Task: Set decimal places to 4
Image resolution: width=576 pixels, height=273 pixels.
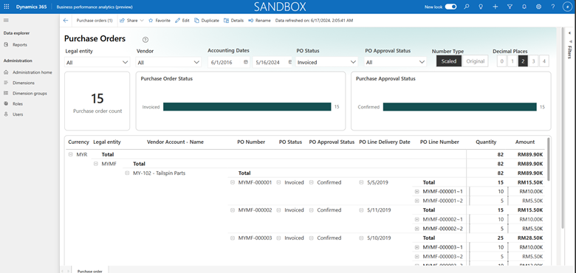Action: [544, 61]
